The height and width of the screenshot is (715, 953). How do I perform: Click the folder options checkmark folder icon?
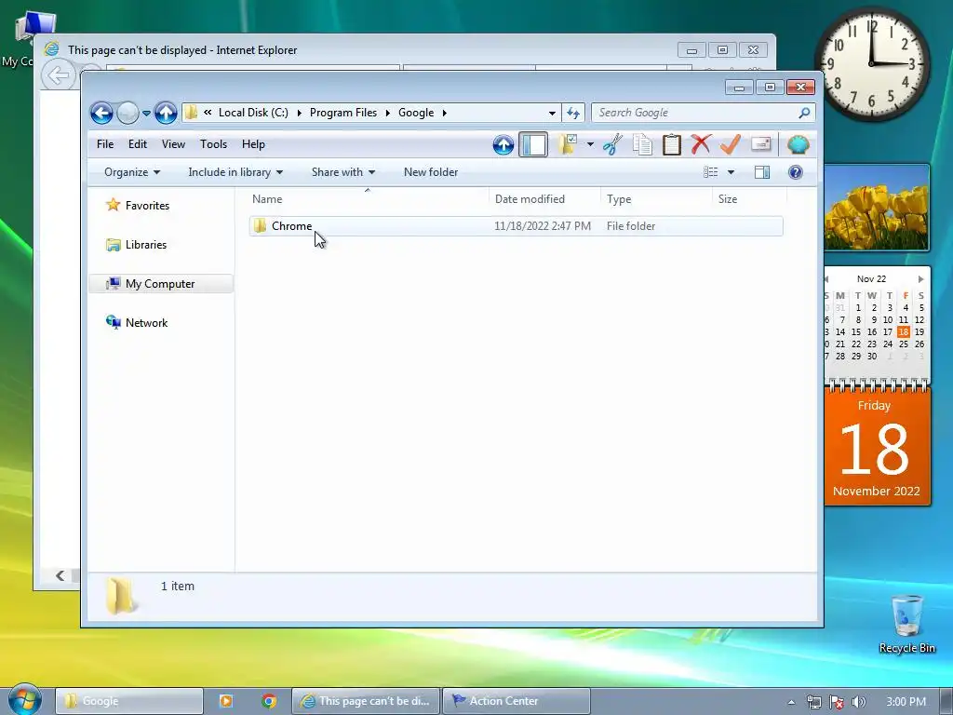(x=568, y=144)
